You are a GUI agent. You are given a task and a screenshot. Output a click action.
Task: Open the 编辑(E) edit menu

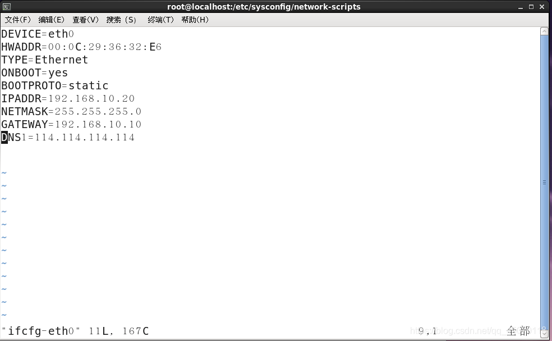(x=52, y=20)
